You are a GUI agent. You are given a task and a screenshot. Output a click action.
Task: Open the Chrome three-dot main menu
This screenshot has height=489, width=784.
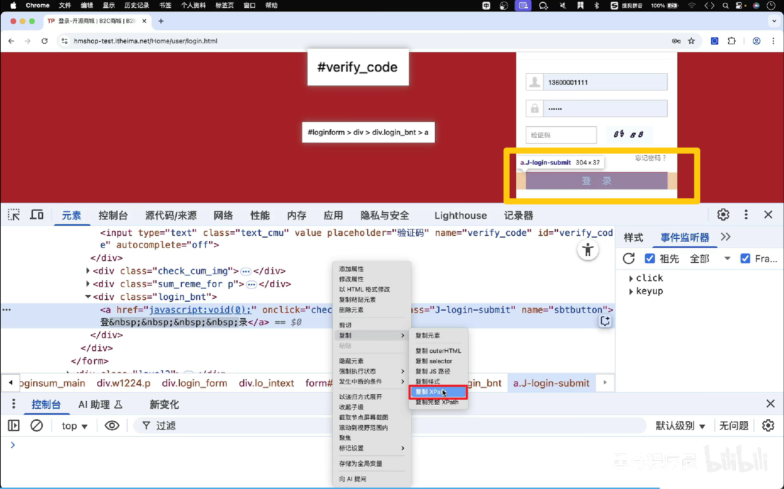click(773, 41)
